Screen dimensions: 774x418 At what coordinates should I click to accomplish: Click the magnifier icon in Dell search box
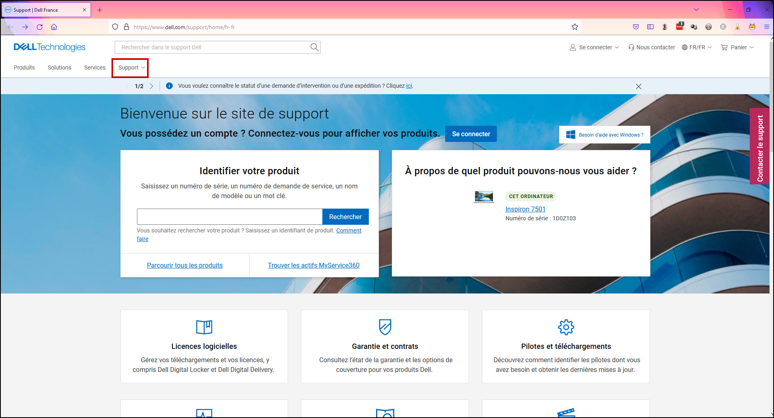[x=314, y=47]
